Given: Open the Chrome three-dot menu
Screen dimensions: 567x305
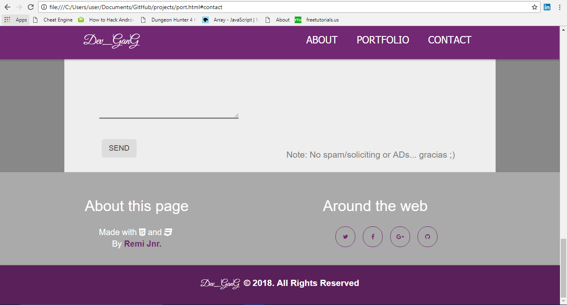Looking at the screenshot, I should pos(559,7).
